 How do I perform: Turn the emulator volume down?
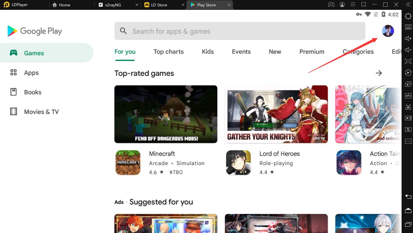pyautogui.click(x=408, y=50)
